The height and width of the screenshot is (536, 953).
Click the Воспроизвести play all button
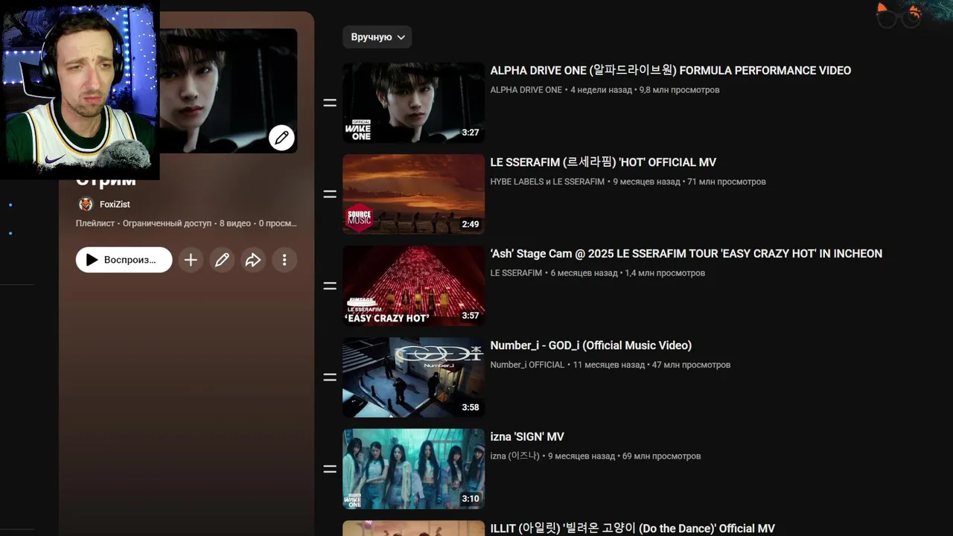click(x=124, y=260)
